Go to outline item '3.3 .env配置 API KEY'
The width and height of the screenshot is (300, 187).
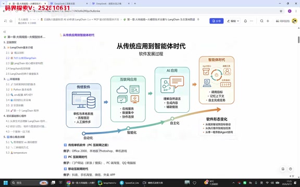click(x=19, y=95)
